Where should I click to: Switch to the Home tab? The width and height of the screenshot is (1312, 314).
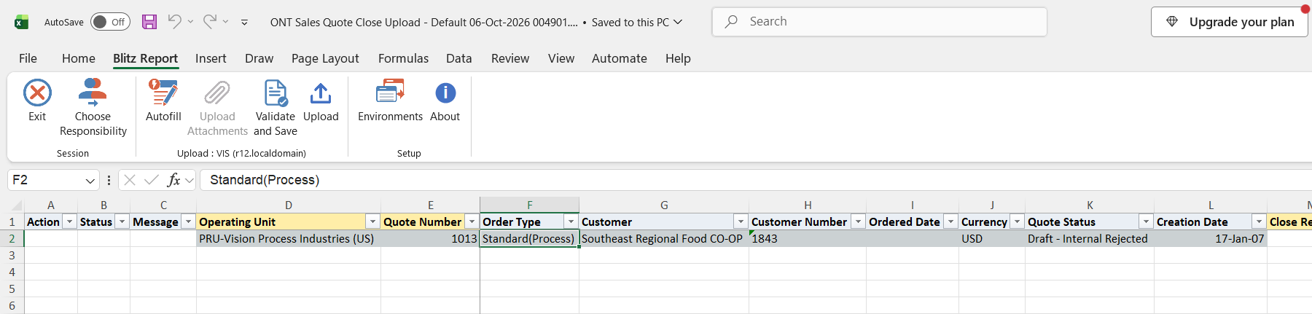(79, 58)
